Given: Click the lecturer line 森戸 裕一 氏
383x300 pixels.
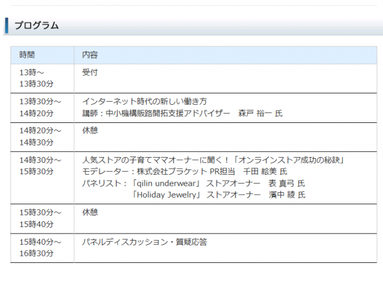Looking at the screenshot, I should 182,113.
